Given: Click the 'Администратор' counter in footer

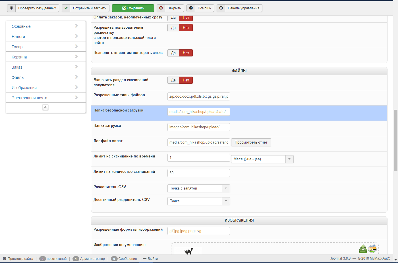Looking at the screenshot, I should pos(89,258).
